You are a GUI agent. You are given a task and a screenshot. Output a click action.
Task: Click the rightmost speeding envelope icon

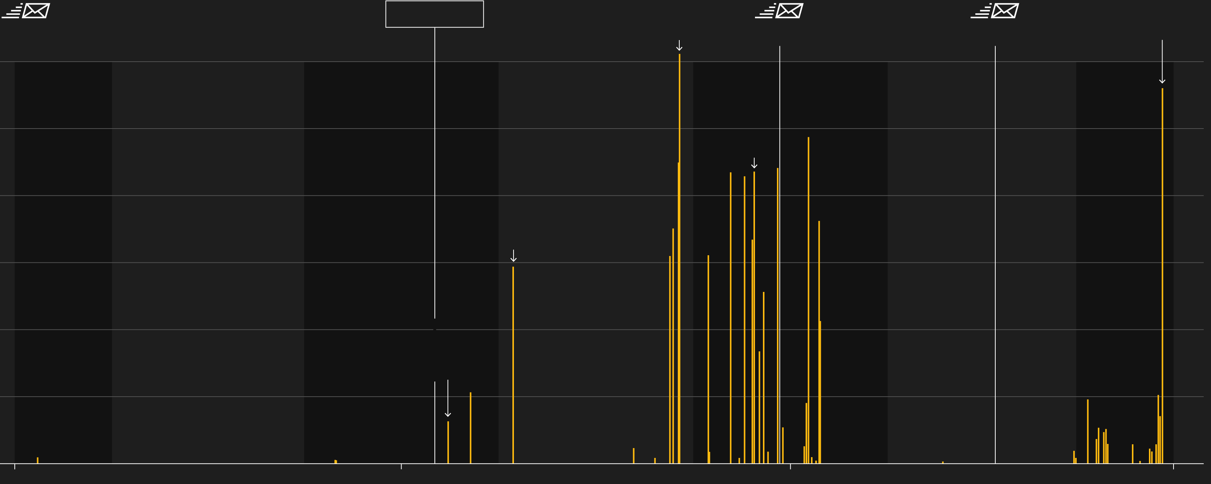pos(995,11)
